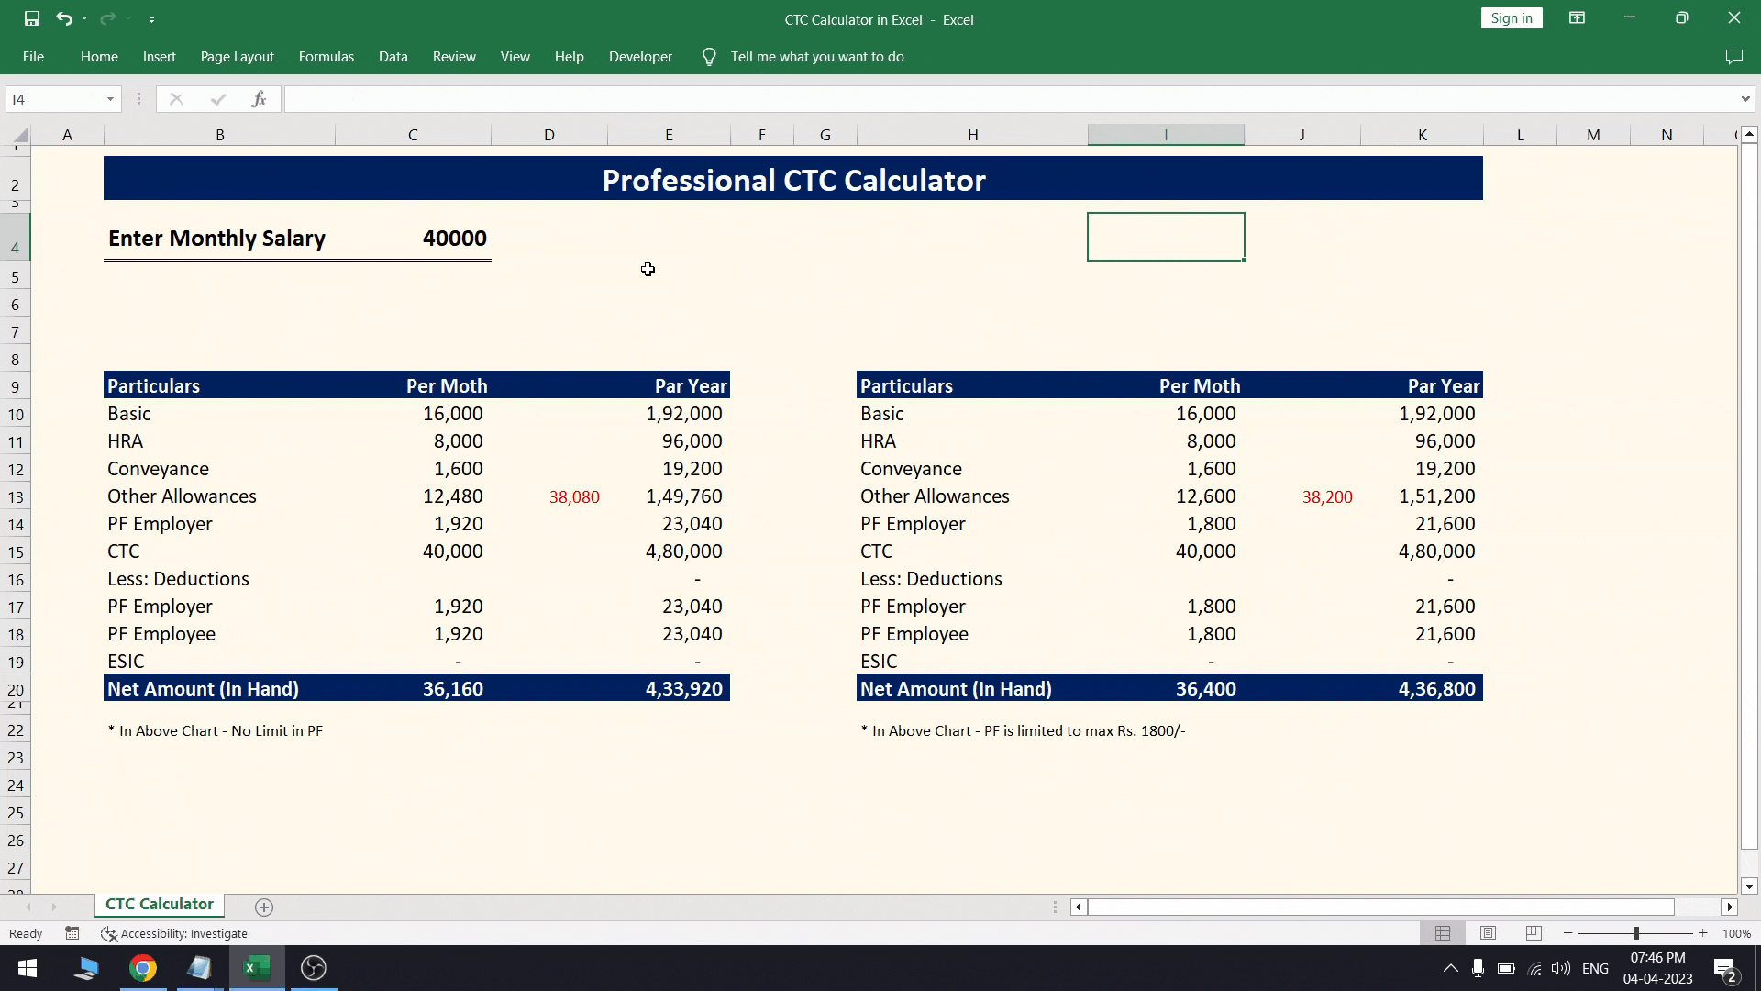Click the Redo icon in Quick Access
Image resolution: width=1761 pixels, height=991 pixels.
click(x=109, y=18)
